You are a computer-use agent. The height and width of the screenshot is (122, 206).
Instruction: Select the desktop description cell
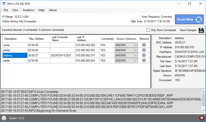tap(15, 55)
